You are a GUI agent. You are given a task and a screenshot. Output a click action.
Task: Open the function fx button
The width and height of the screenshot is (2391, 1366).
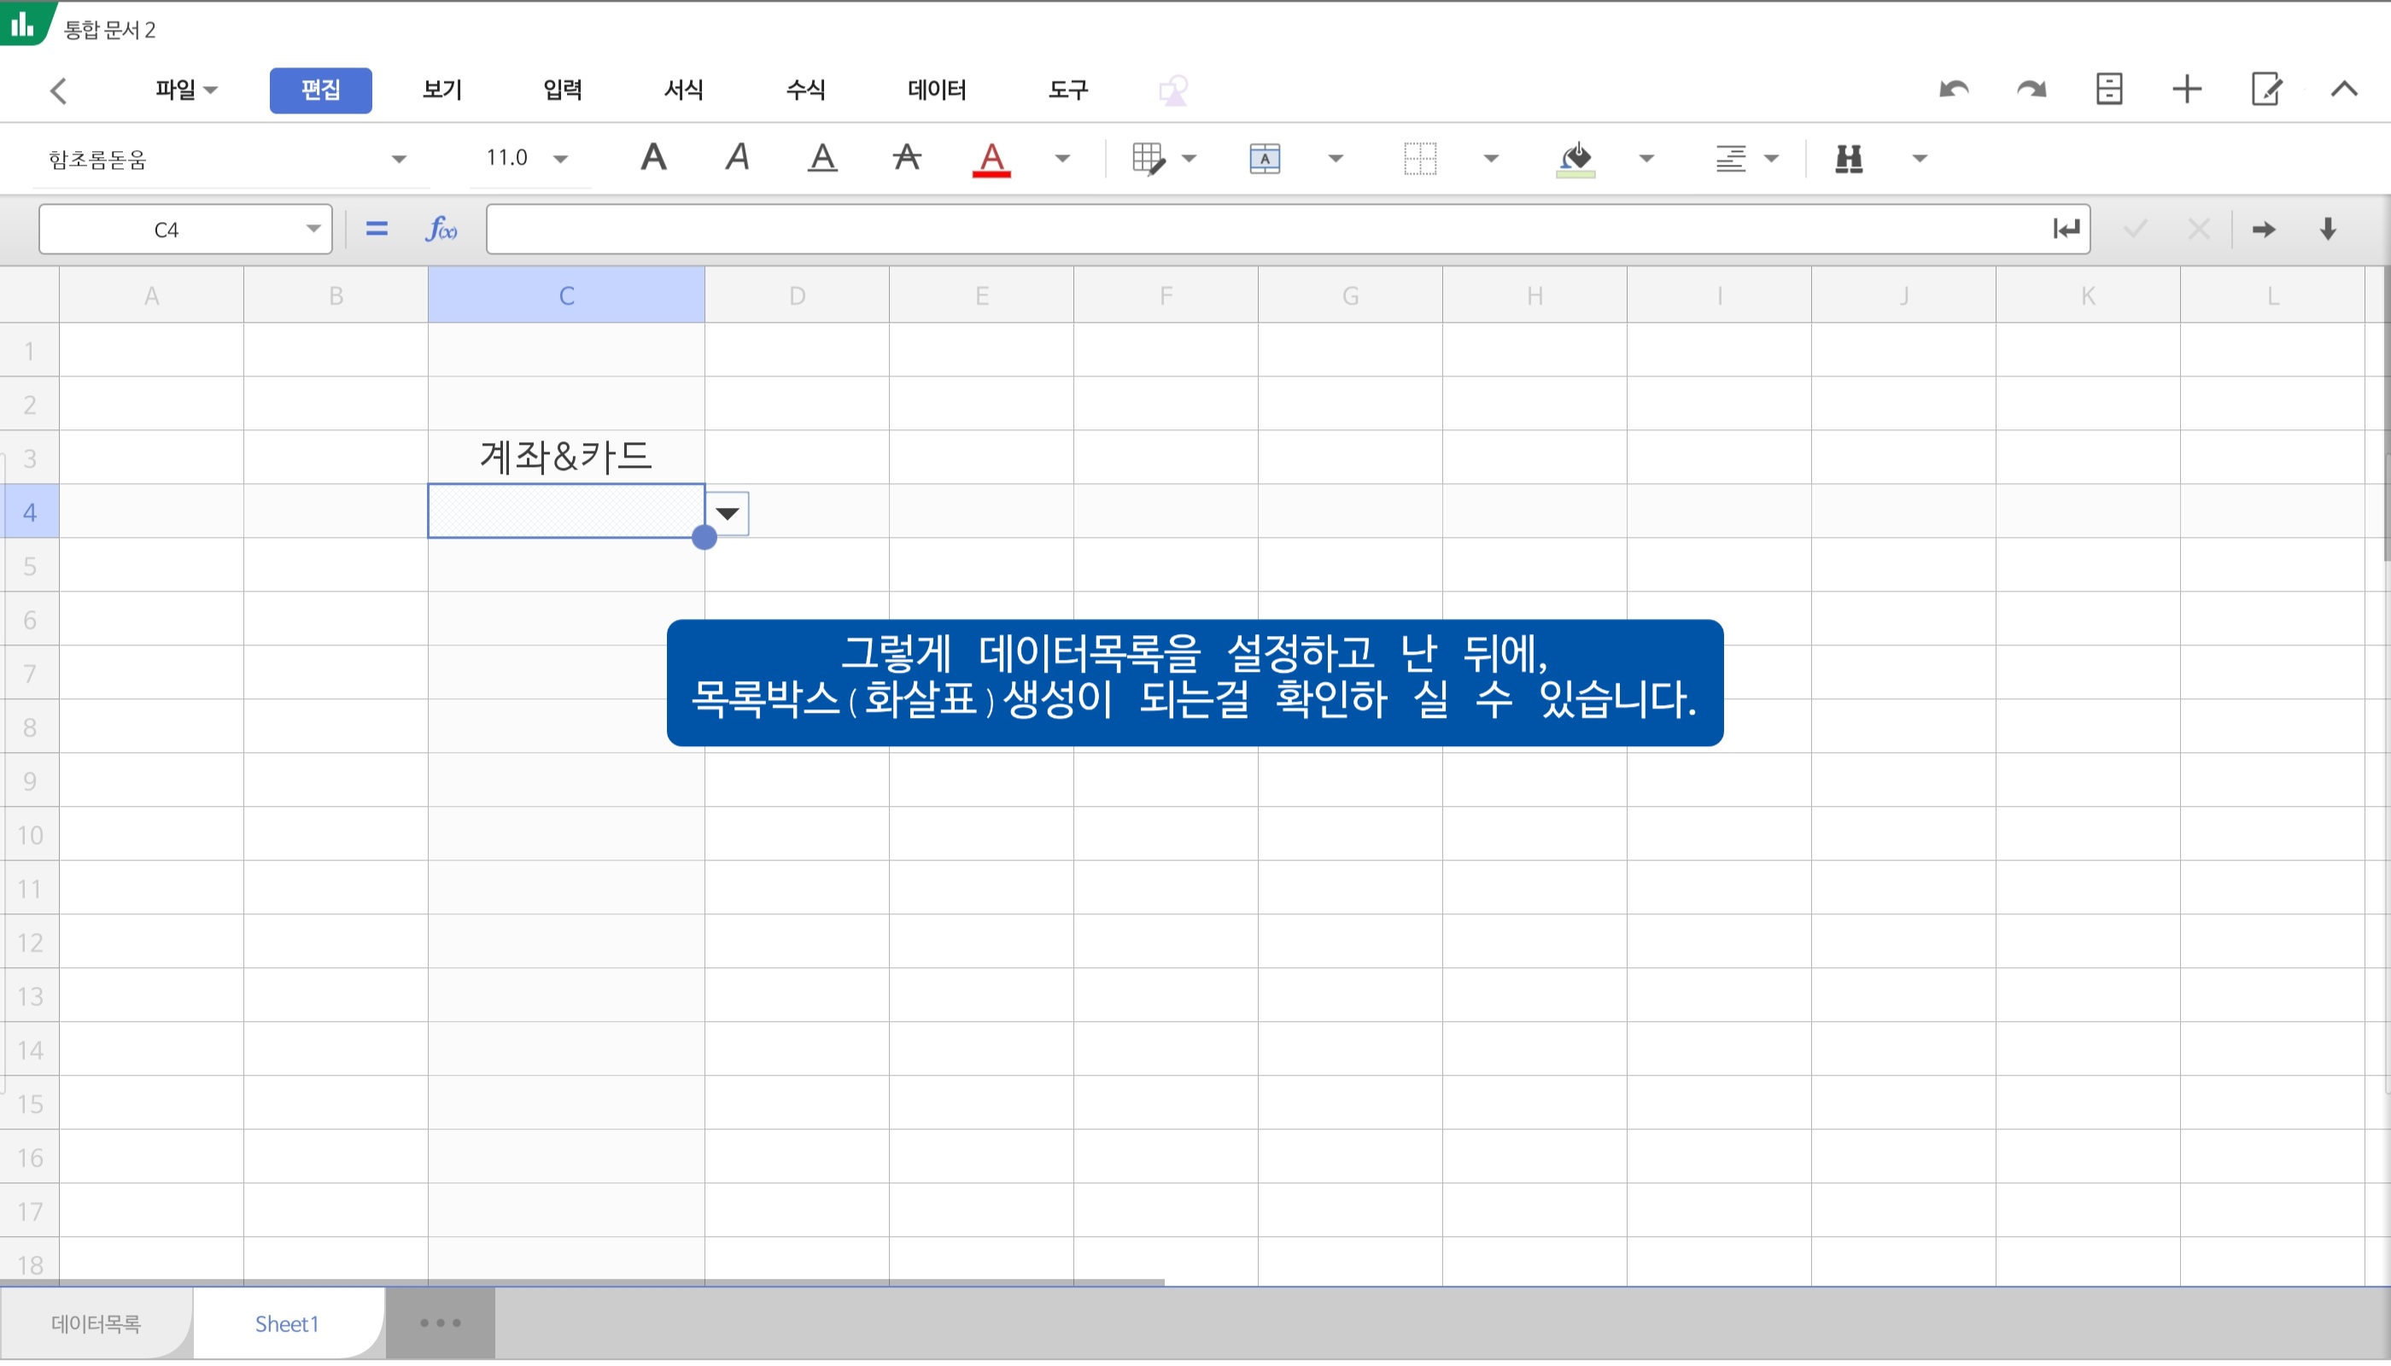[441, 230]
